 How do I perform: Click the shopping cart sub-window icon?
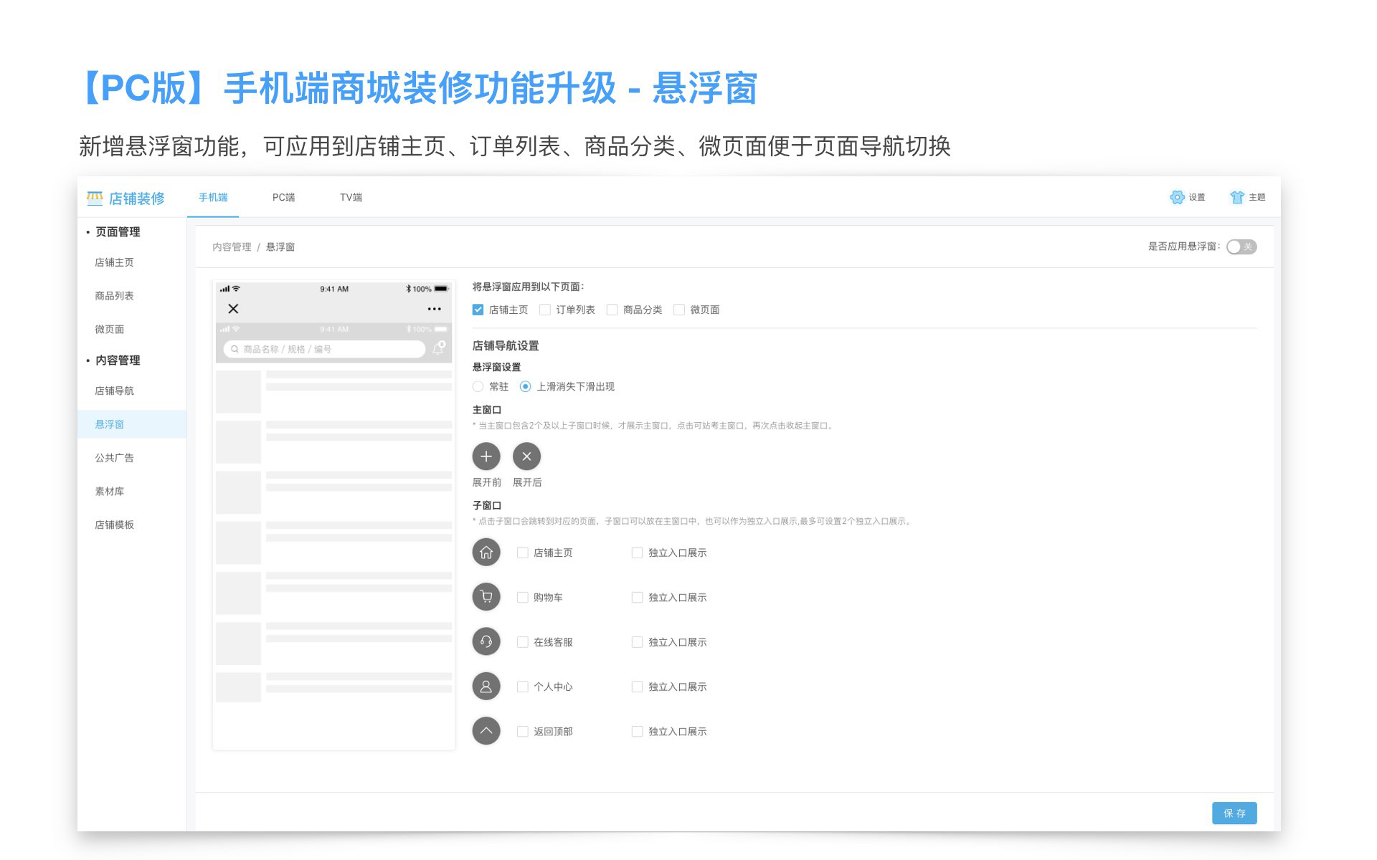pyautogui.click(x=486, y=597)
